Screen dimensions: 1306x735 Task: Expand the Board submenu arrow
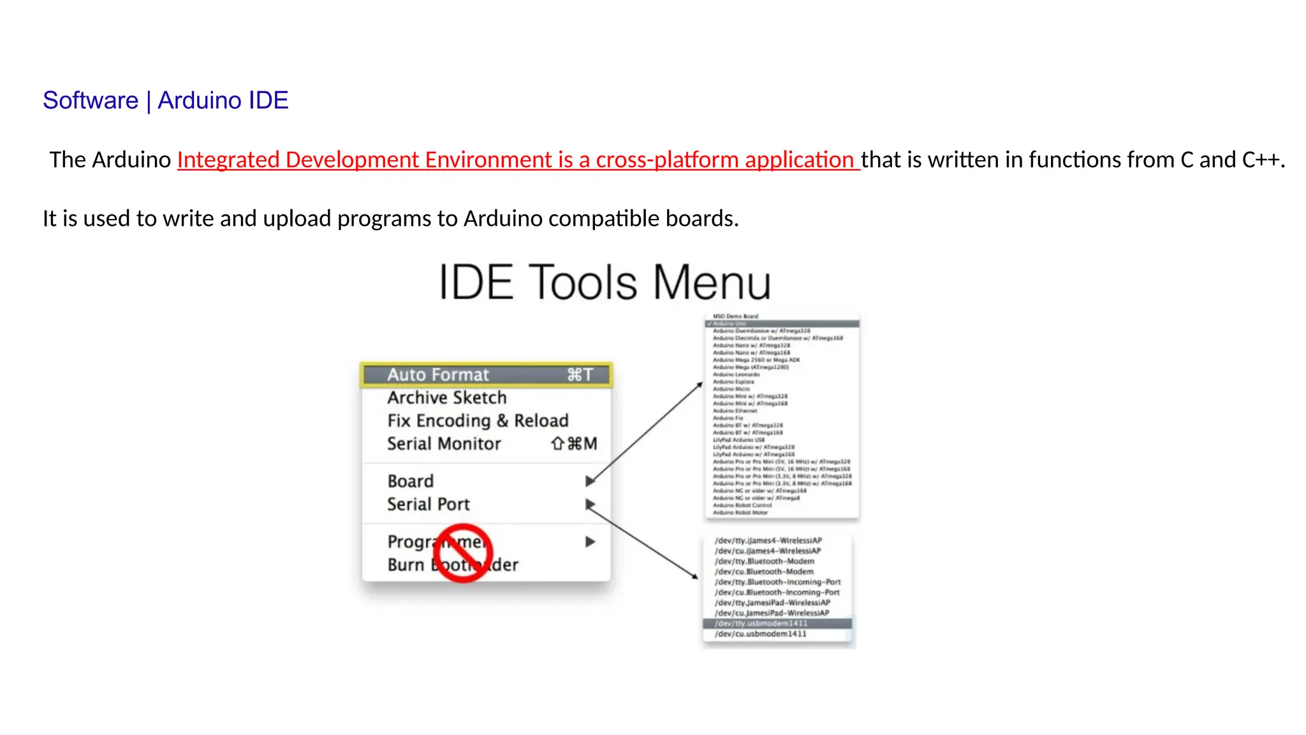click(x=590, y=481)
